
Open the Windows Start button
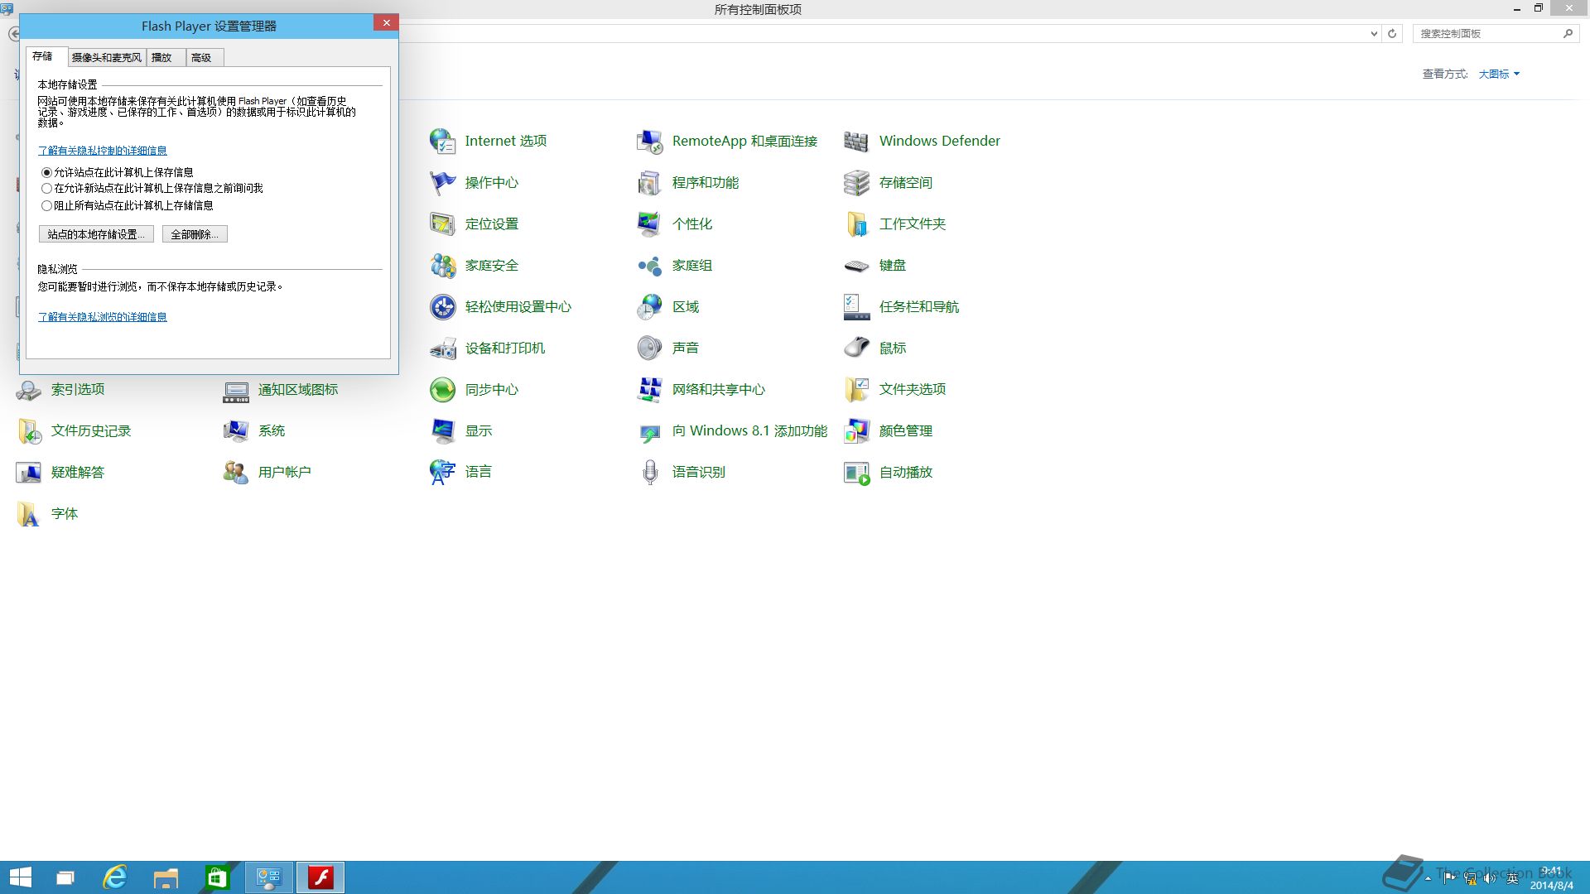click(21, 877)
